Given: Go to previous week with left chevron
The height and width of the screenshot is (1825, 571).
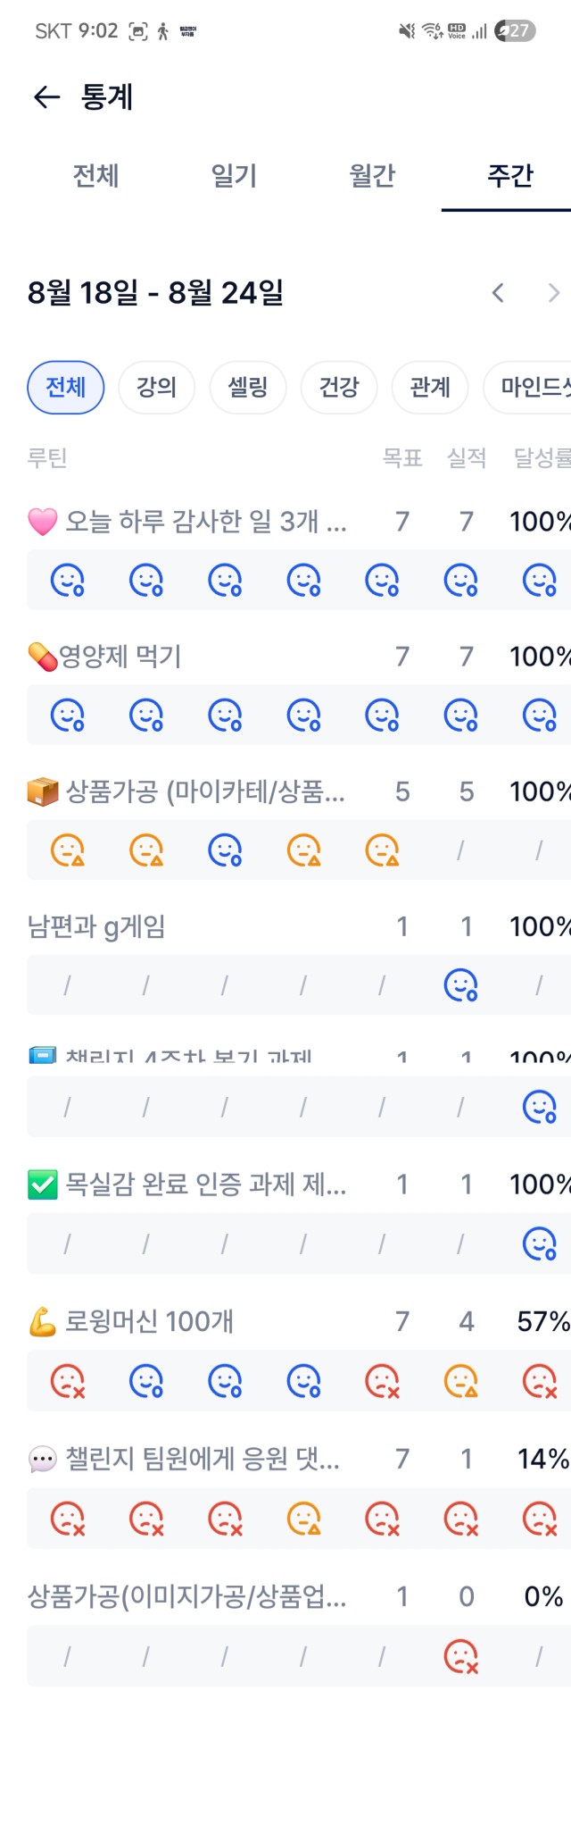Looking at the screenshot, I should tap(498, 292).
